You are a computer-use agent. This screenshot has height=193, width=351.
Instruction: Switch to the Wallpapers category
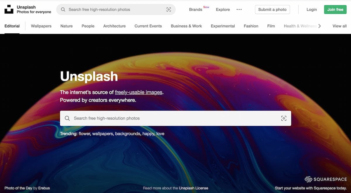pos(41,26)
